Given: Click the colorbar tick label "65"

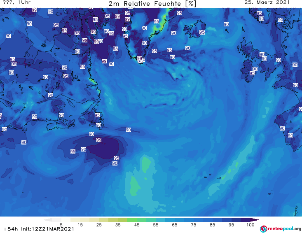Looking at the screenshot, I should pos(175,225).
